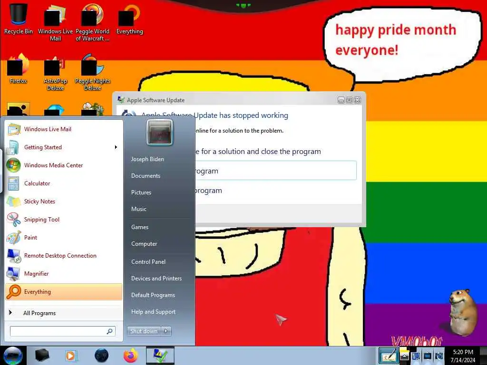The image size is (487, 365).
Task: Launch Magnifier from Start menu
Action: point(64,273)
